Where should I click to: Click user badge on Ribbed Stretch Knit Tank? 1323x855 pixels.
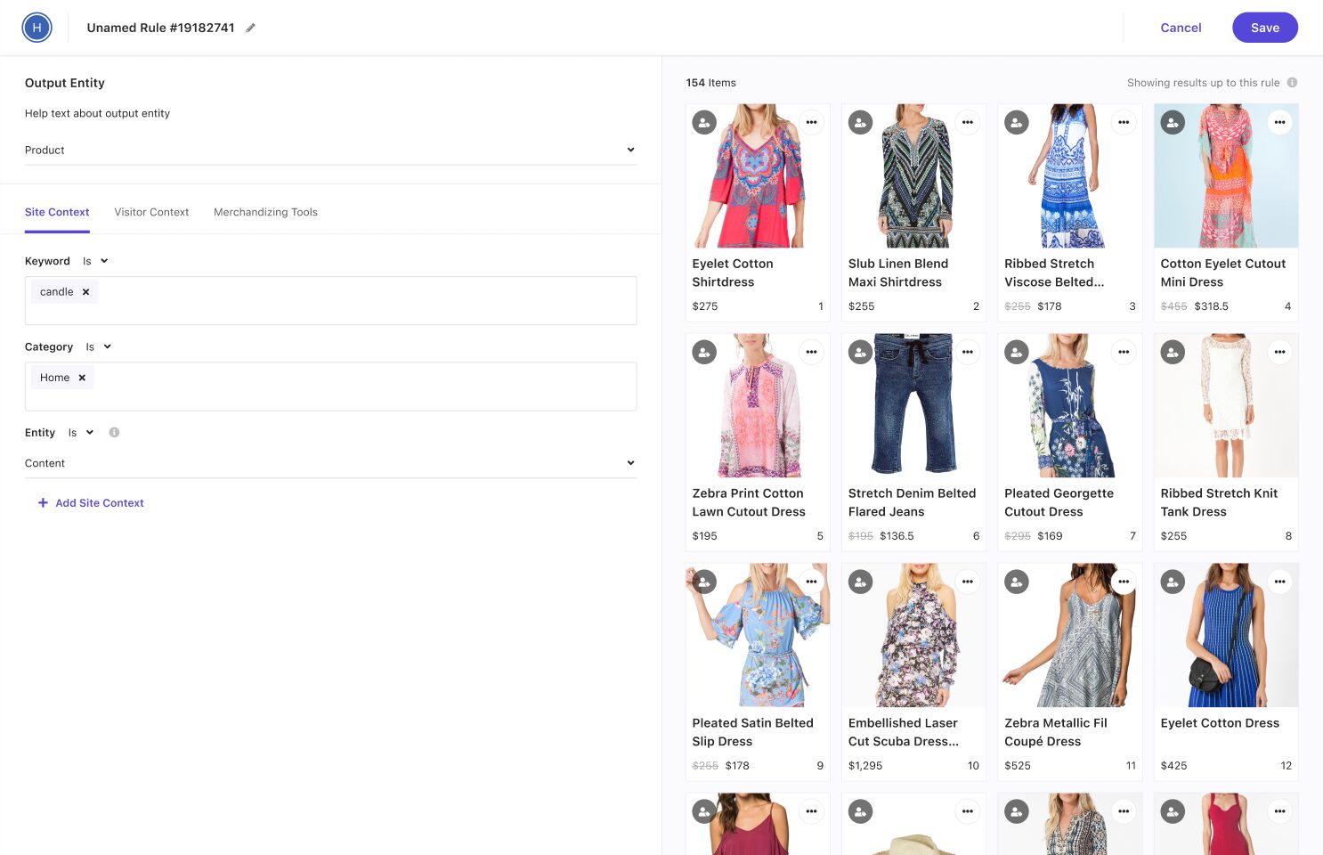pos(1173,353)
